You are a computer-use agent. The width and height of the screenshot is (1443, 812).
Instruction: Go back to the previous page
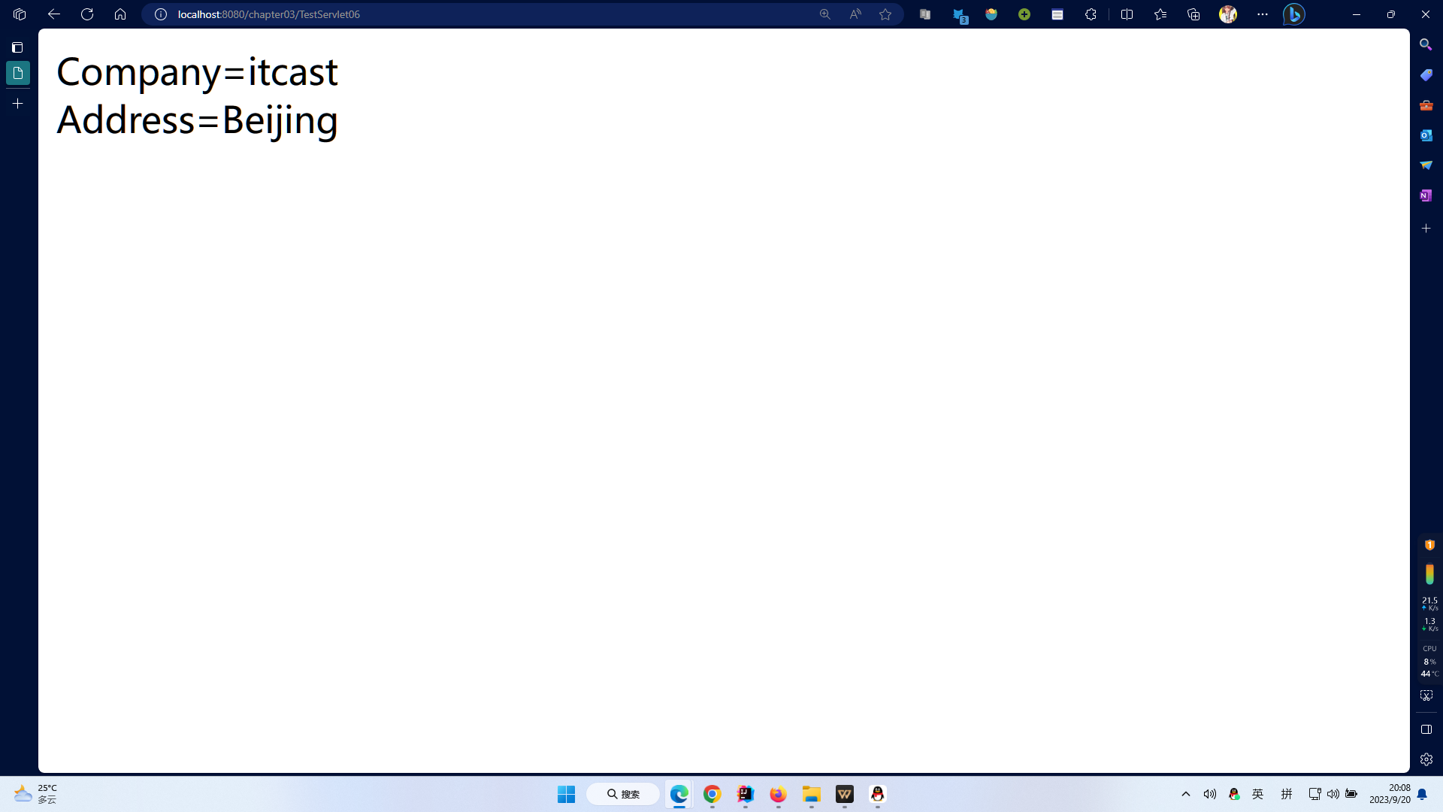[53, 14]
